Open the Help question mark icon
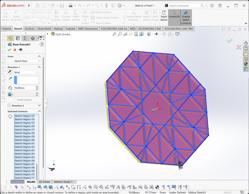The width and height of the screenshot is (249, 194). [220, 5]
